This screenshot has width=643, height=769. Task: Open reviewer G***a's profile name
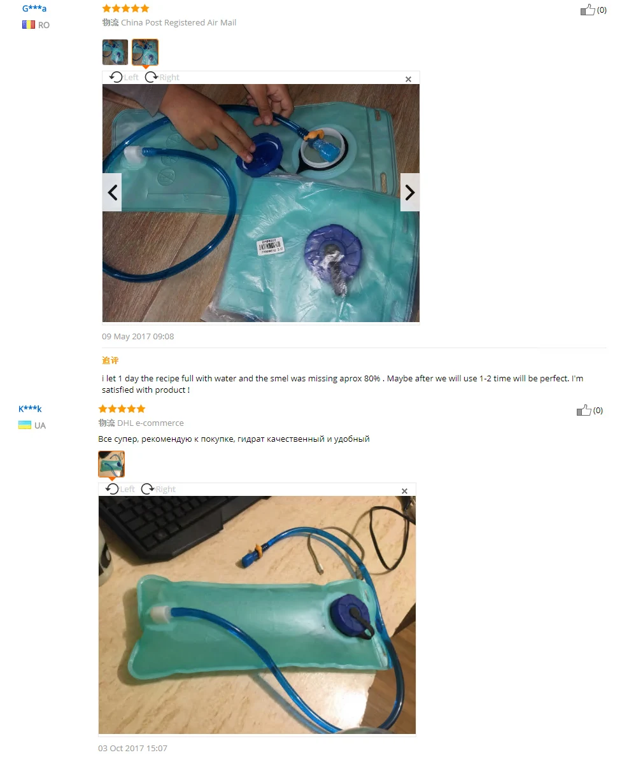34,8
